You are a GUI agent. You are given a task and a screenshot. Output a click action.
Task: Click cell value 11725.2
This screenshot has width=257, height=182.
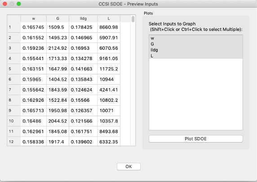click(x=109, y=69)
